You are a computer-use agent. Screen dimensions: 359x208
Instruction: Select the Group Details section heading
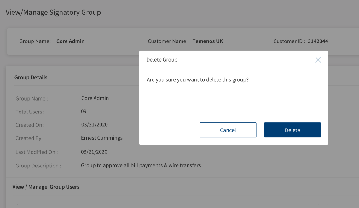[x=31, y=77]
